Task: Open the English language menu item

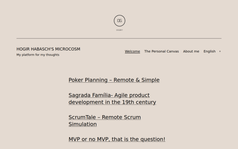Action: click(x=209, y=51)
